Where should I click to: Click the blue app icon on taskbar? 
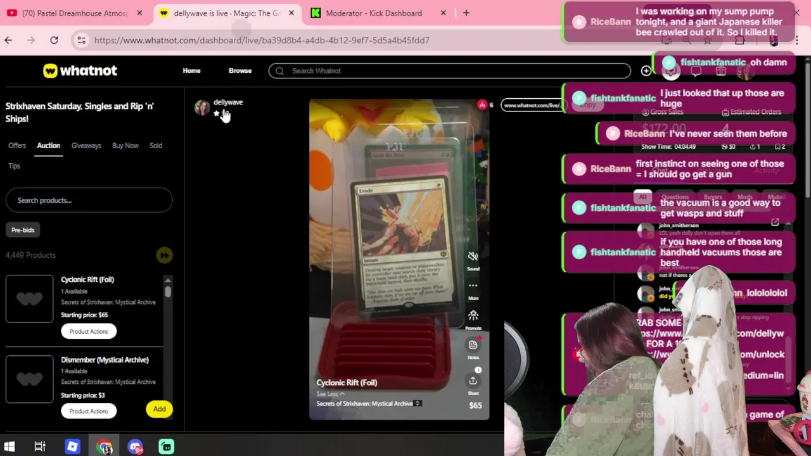(x=72, y=447)
